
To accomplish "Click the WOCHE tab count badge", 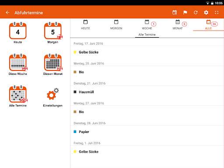I will pyautogui.click(x=154, y=24).
